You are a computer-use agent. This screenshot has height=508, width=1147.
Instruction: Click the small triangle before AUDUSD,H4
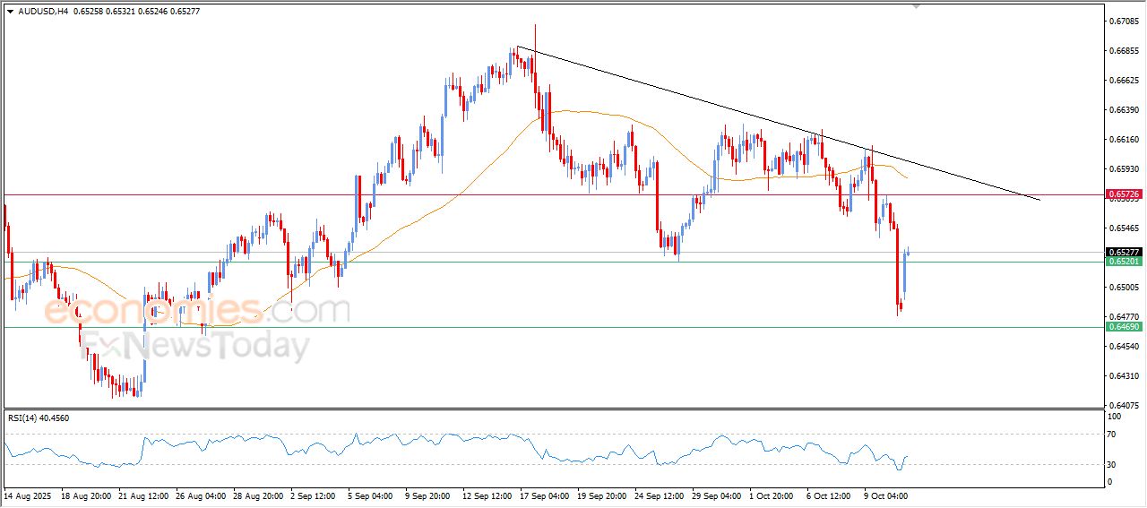[10, 11]
